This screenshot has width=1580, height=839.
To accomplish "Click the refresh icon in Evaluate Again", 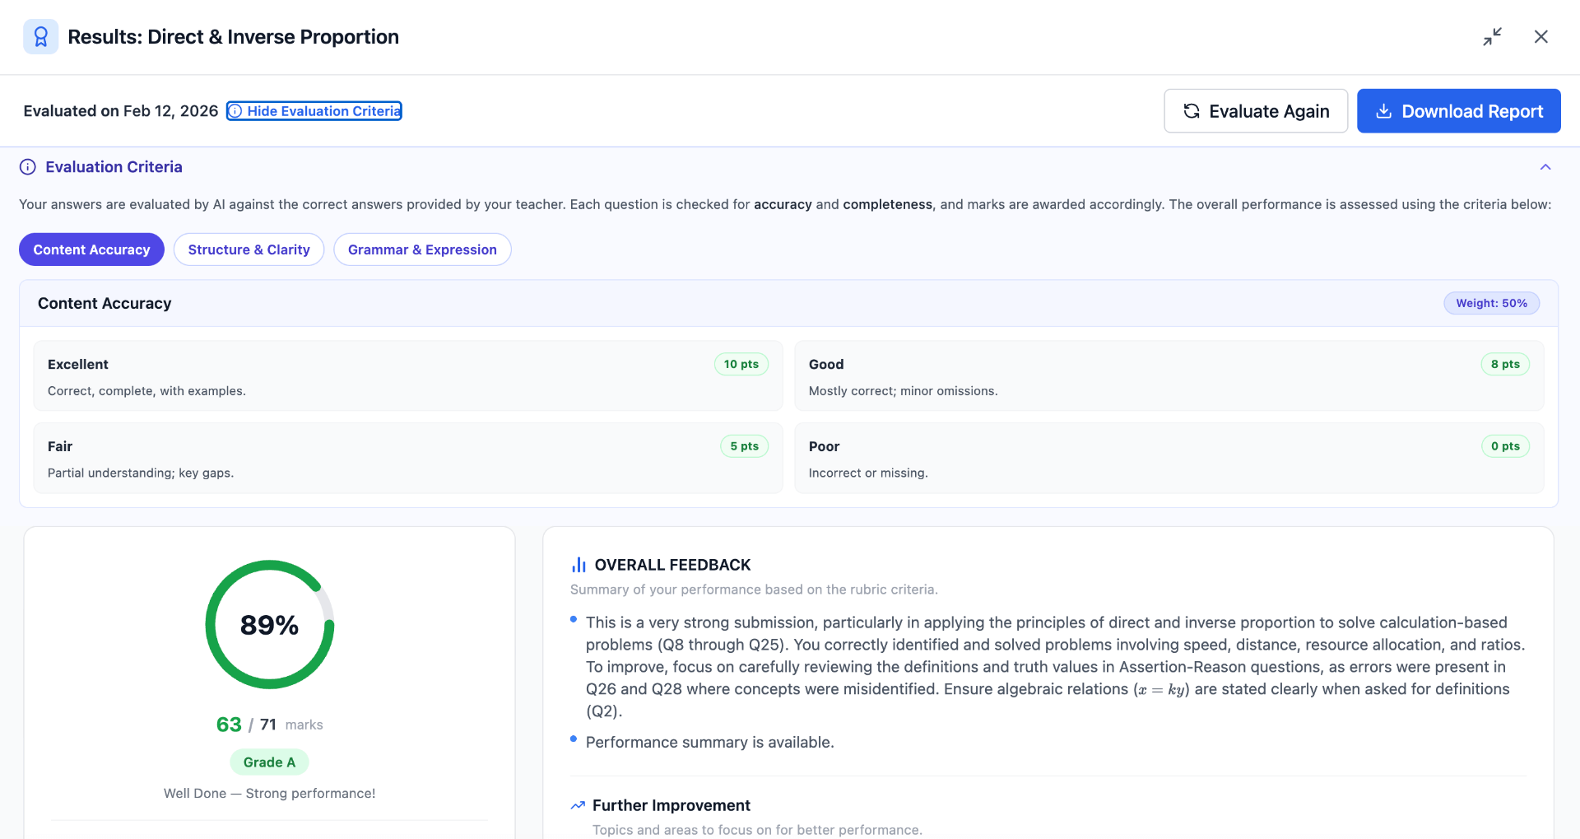I will click(1192, 110).
